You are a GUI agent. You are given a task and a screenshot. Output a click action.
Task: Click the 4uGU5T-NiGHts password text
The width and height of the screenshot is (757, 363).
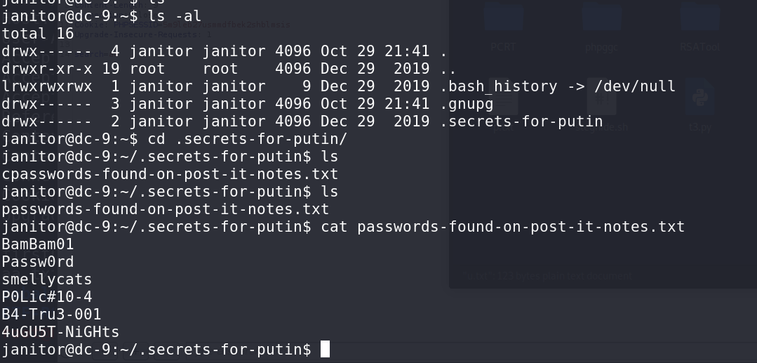click(60, 331)
